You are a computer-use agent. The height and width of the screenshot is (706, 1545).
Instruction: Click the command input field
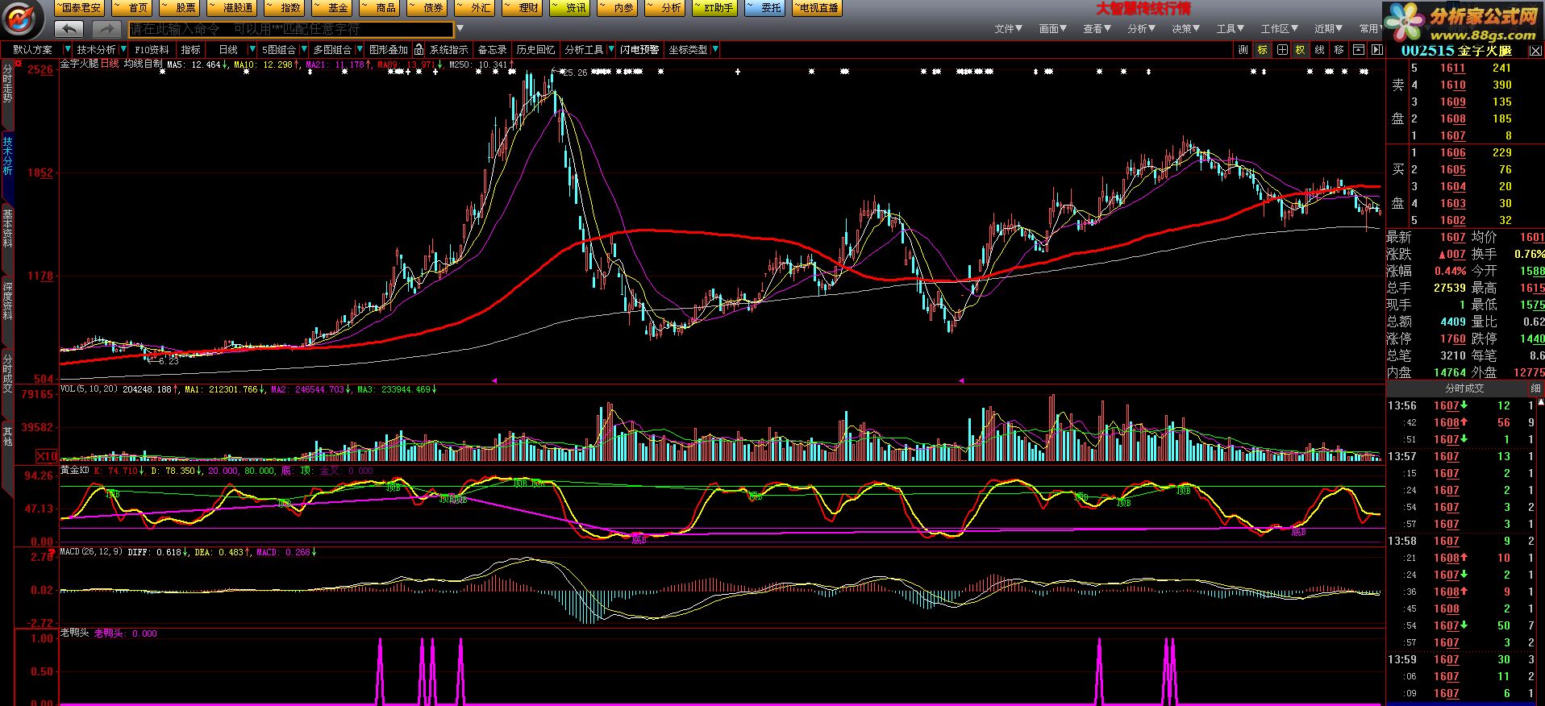point(291,29)
